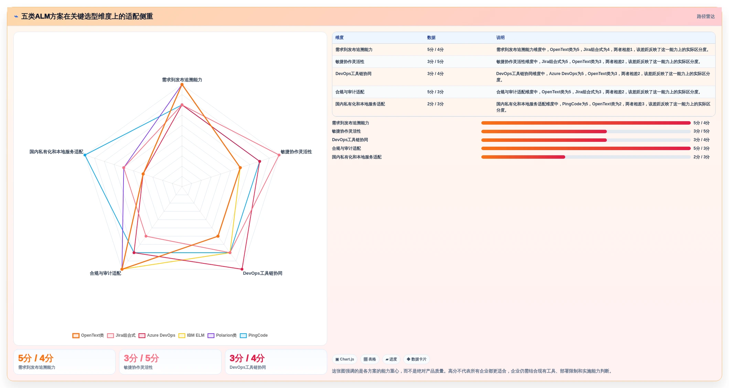Click OpenText point at top 需求到发布 vertex
Image resolution: width=729 pixels, height=388 pixels.
182,84
